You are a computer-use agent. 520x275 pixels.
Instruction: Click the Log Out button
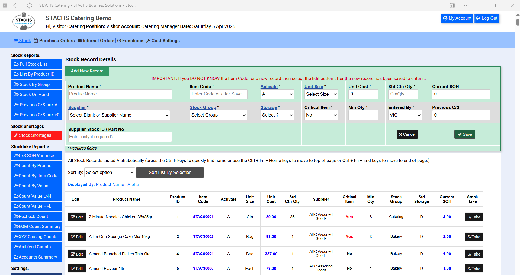tap(487, 18)
